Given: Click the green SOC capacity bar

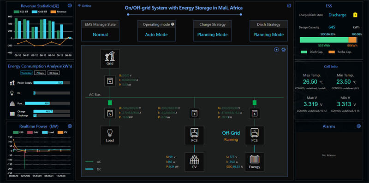Looking at the screenshot, I should click(324, 40).
